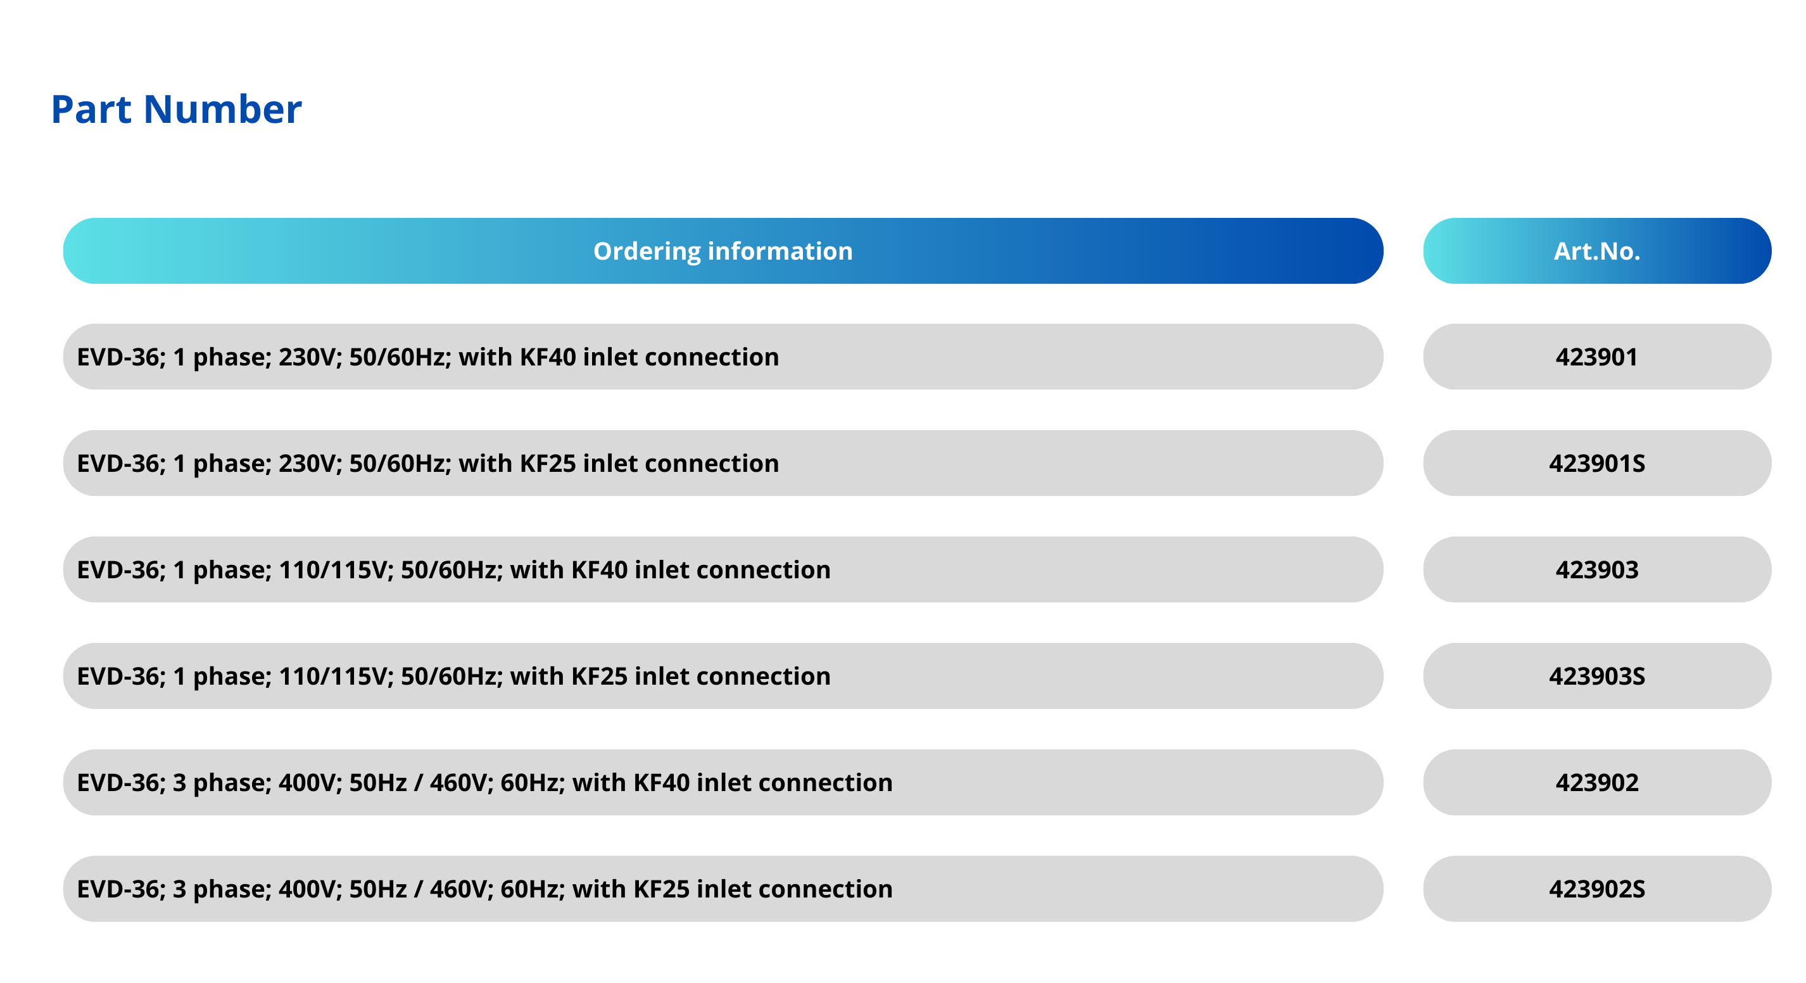This screenshot has width=1806, height=983.
Task: Select the 110/115V KF25 inlet connection row
Action: pos(722,676)
